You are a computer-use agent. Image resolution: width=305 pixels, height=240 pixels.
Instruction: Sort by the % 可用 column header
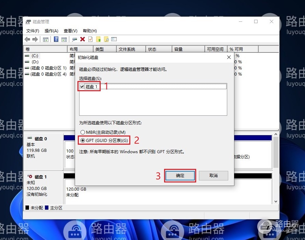tap(243, 49)
